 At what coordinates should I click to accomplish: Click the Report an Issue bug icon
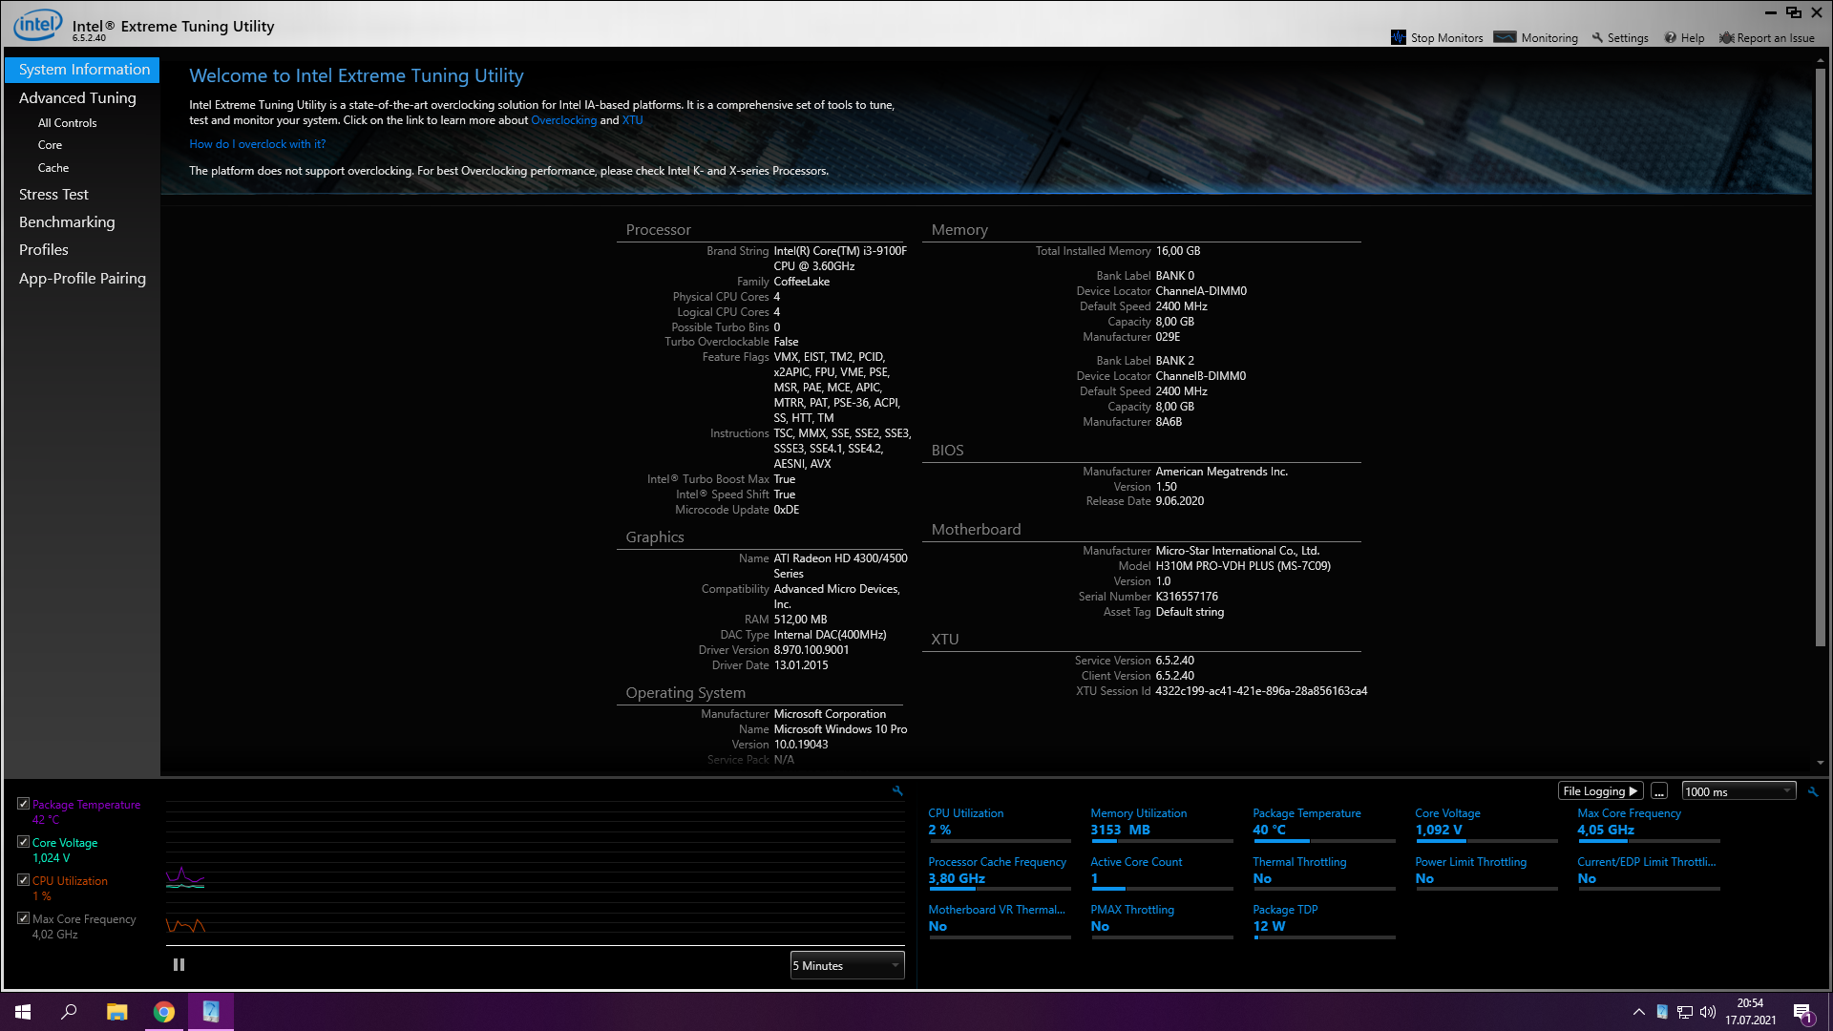pyautogui.click(x=1726, y=37)
